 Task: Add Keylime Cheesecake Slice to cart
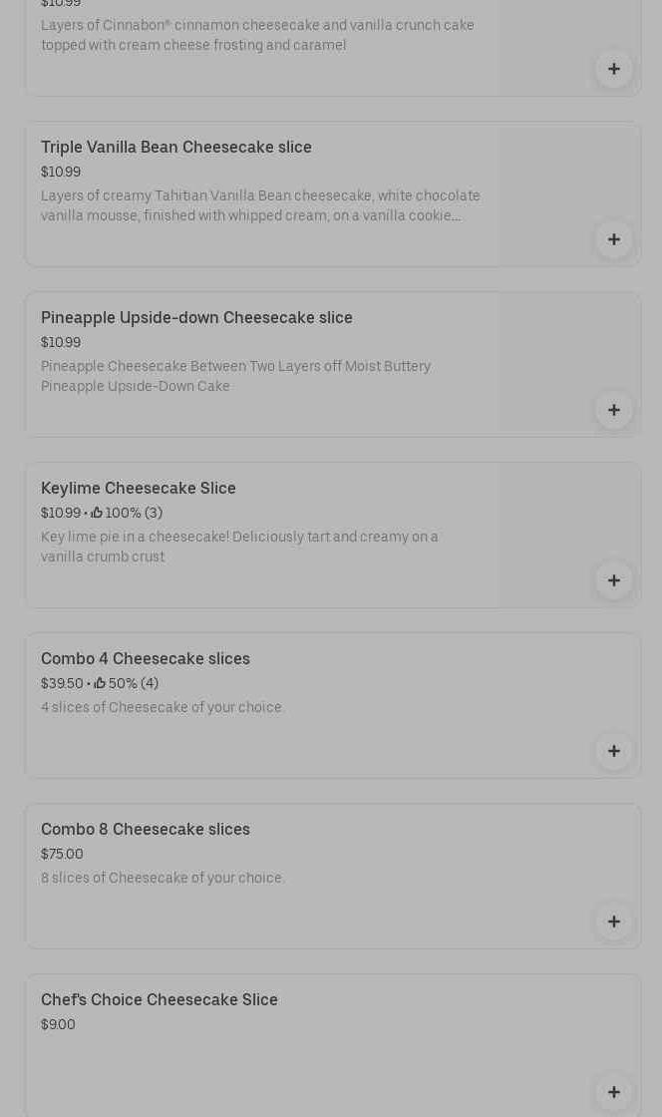(613, 580)
